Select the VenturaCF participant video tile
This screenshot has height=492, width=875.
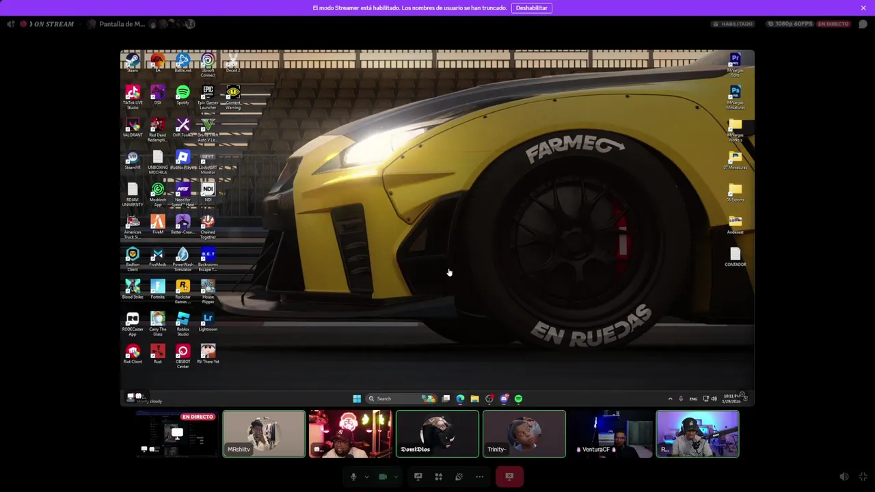611,434
